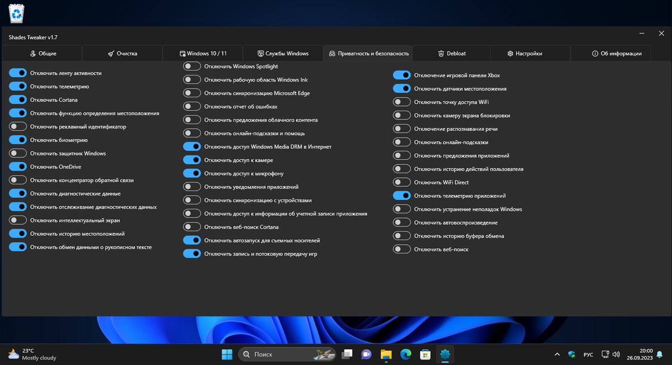Toggle Отключение игровой панели Xbox switch
The width and height of the screenshot is (672, 365).
[402, 75]
